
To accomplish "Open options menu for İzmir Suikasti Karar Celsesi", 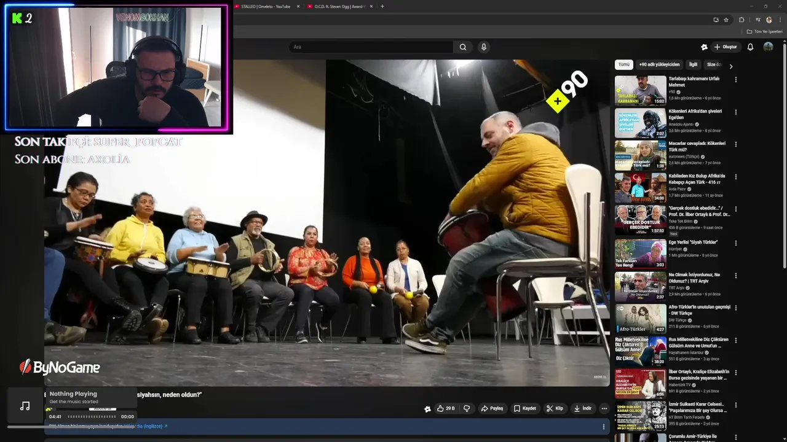I will (735, 405).
